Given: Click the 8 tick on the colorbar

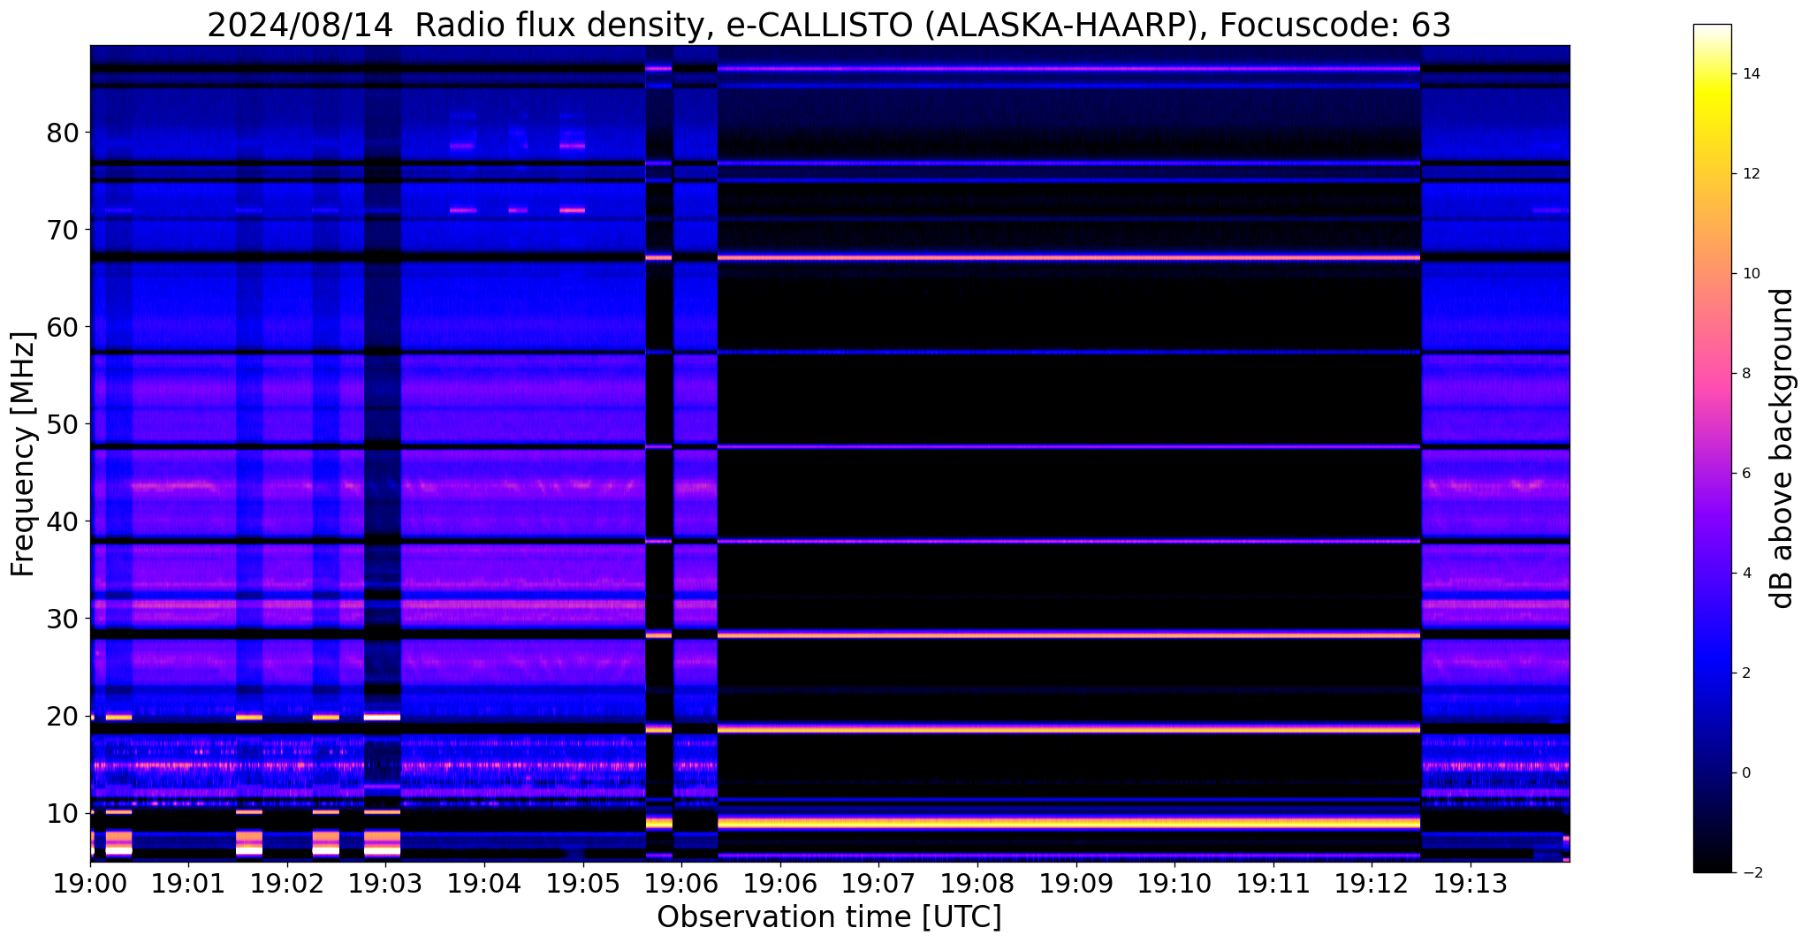Looking at the screenshot, I should tap(1744, 374).
